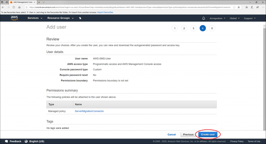Open the ServerMigrationConnector policy link
The width and height of the screenshot is (266, 144).
coord(89,111)
